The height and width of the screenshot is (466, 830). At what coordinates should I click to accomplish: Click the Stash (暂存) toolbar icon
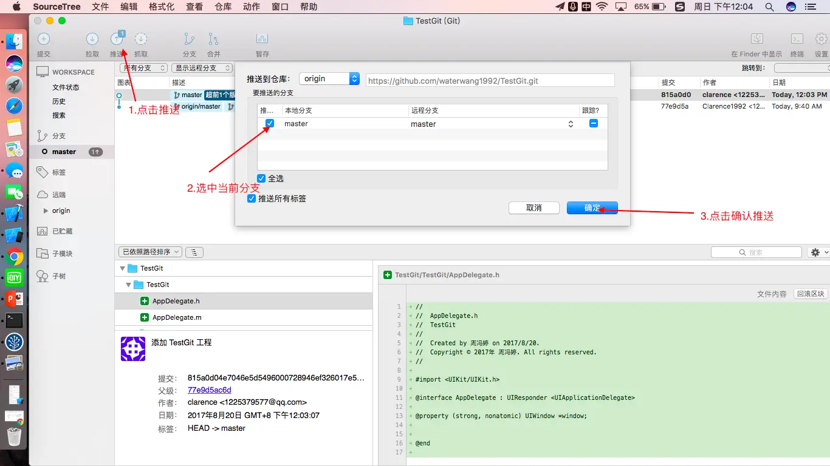point(262,39)
